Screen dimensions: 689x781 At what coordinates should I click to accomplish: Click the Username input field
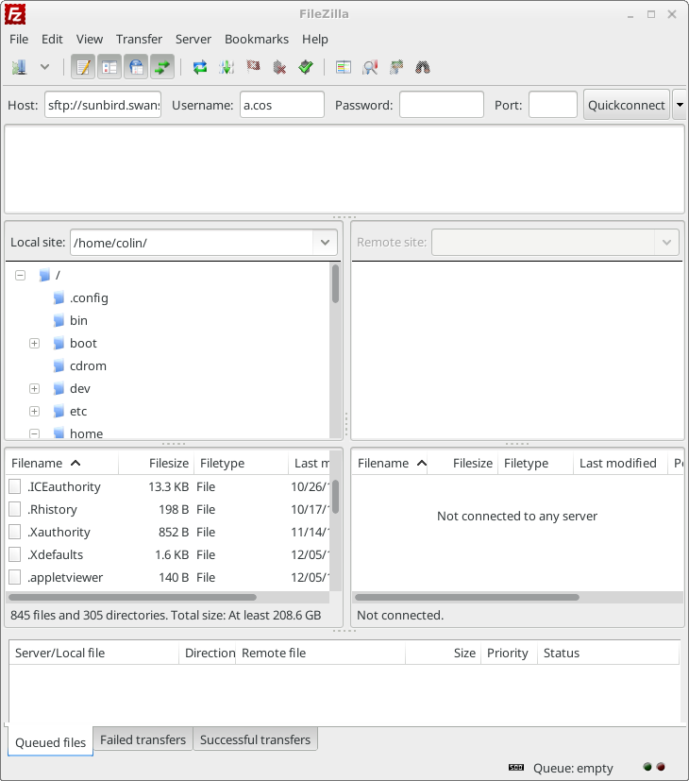(x=282, y=105)
